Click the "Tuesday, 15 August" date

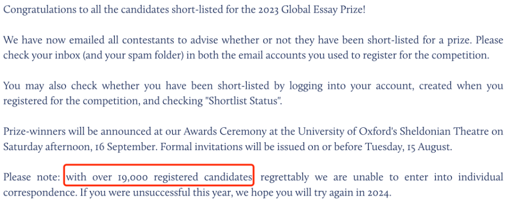pos(408,147)
